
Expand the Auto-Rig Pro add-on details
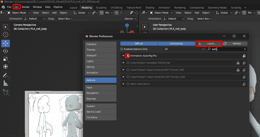pos(123,56)
